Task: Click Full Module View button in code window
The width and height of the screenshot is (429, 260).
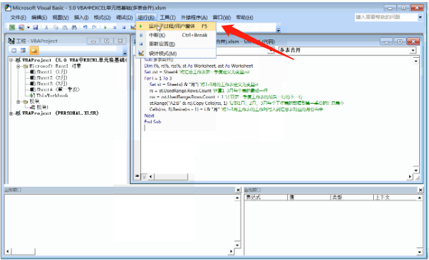Action: click(144, 177)
